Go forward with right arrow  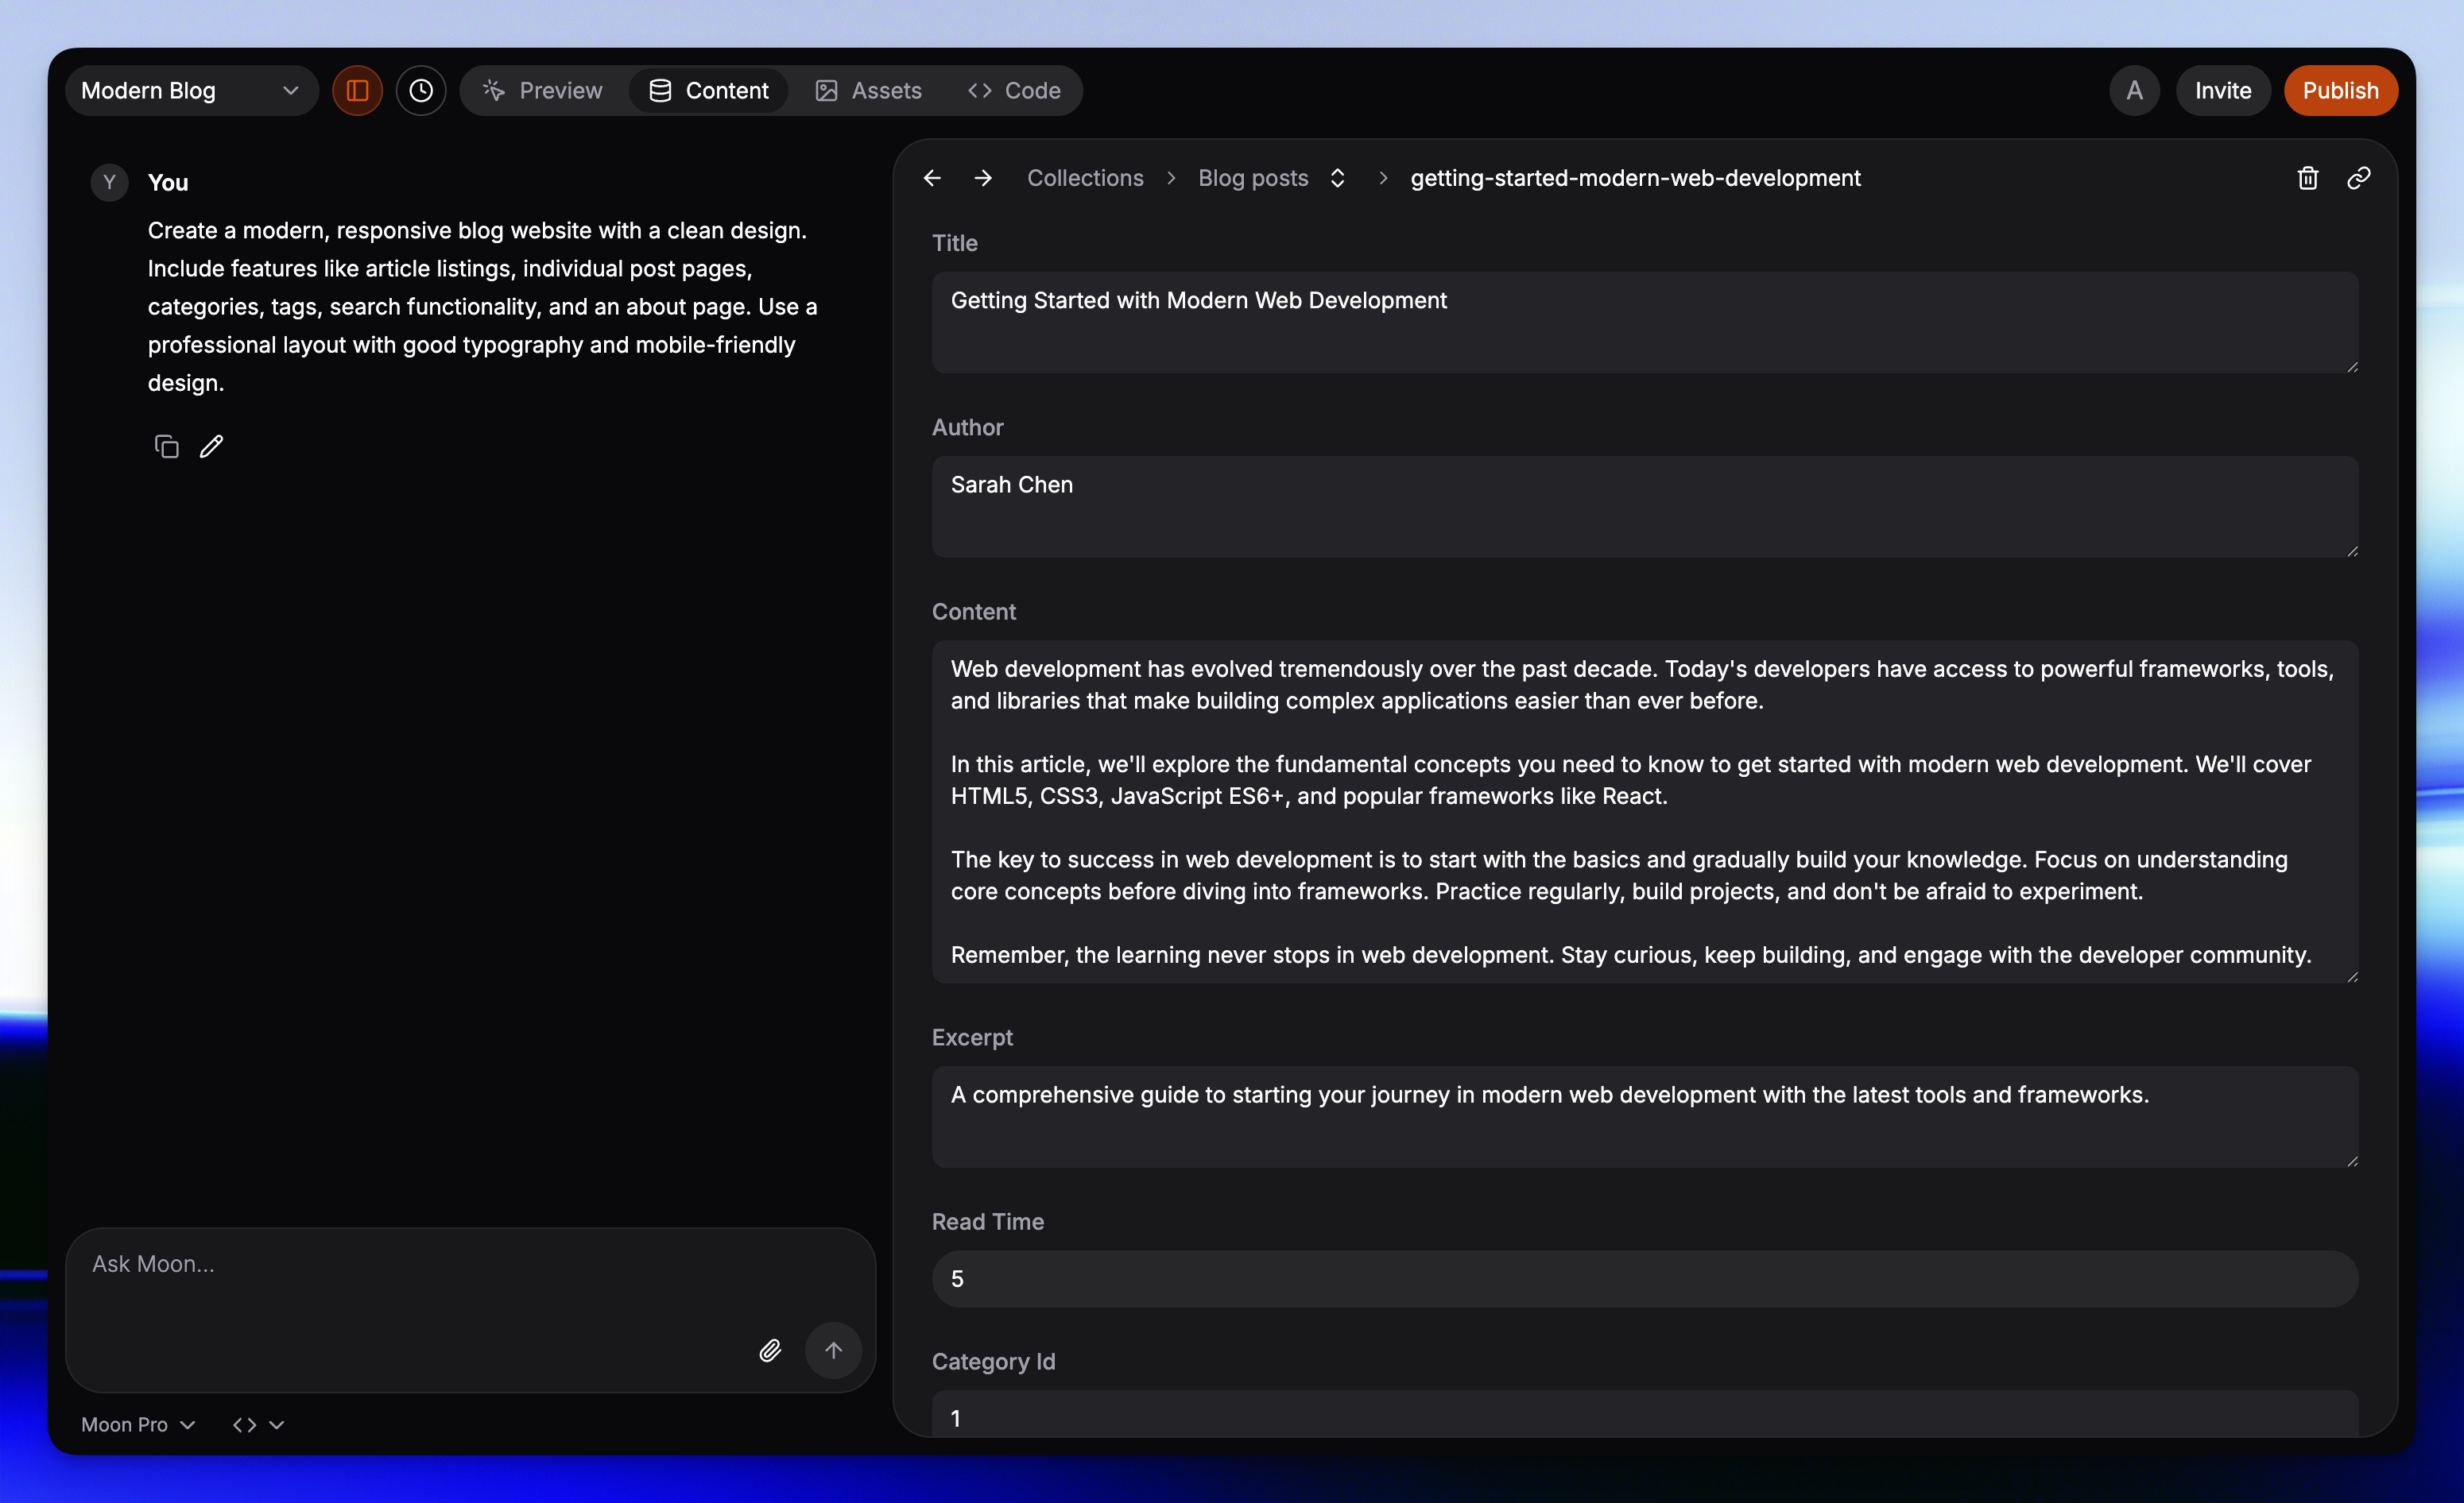tap(983, 178)
